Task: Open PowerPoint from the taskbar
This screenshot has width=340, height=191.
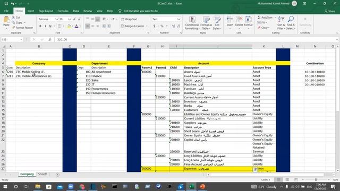Action: [202, 186]
